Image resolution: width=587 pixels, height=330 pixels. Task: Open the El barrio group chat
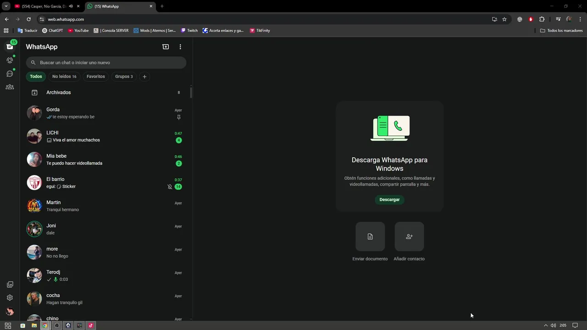(106, 183)
